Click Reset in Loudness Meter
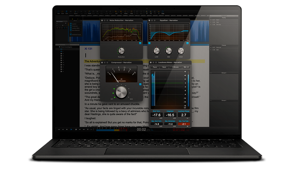 tap(164, 67)
